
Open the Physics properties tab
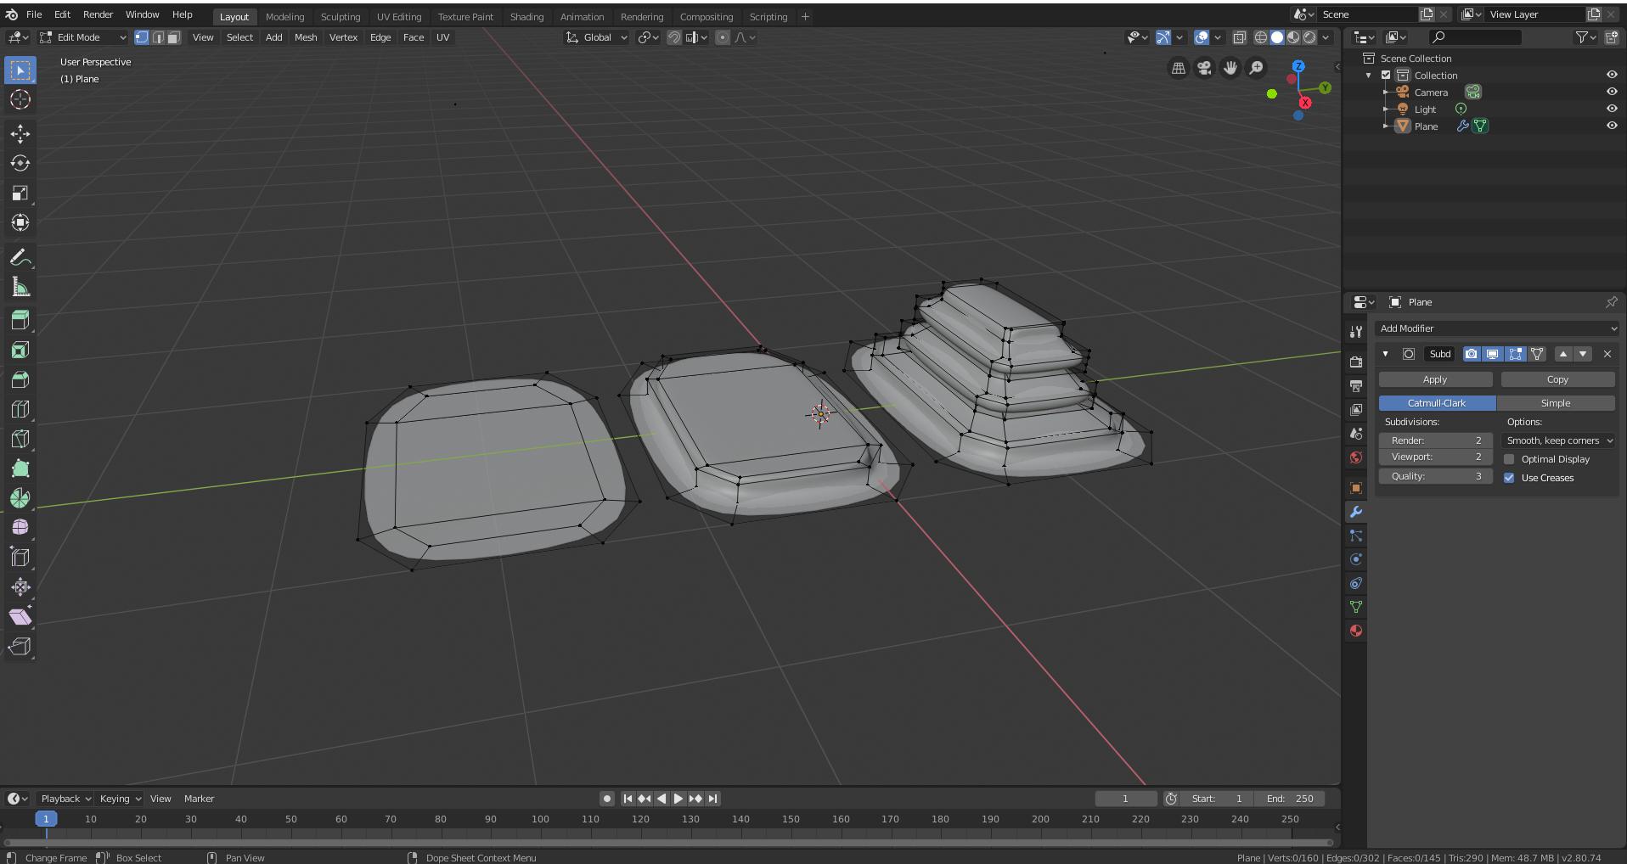point(1356,559)
